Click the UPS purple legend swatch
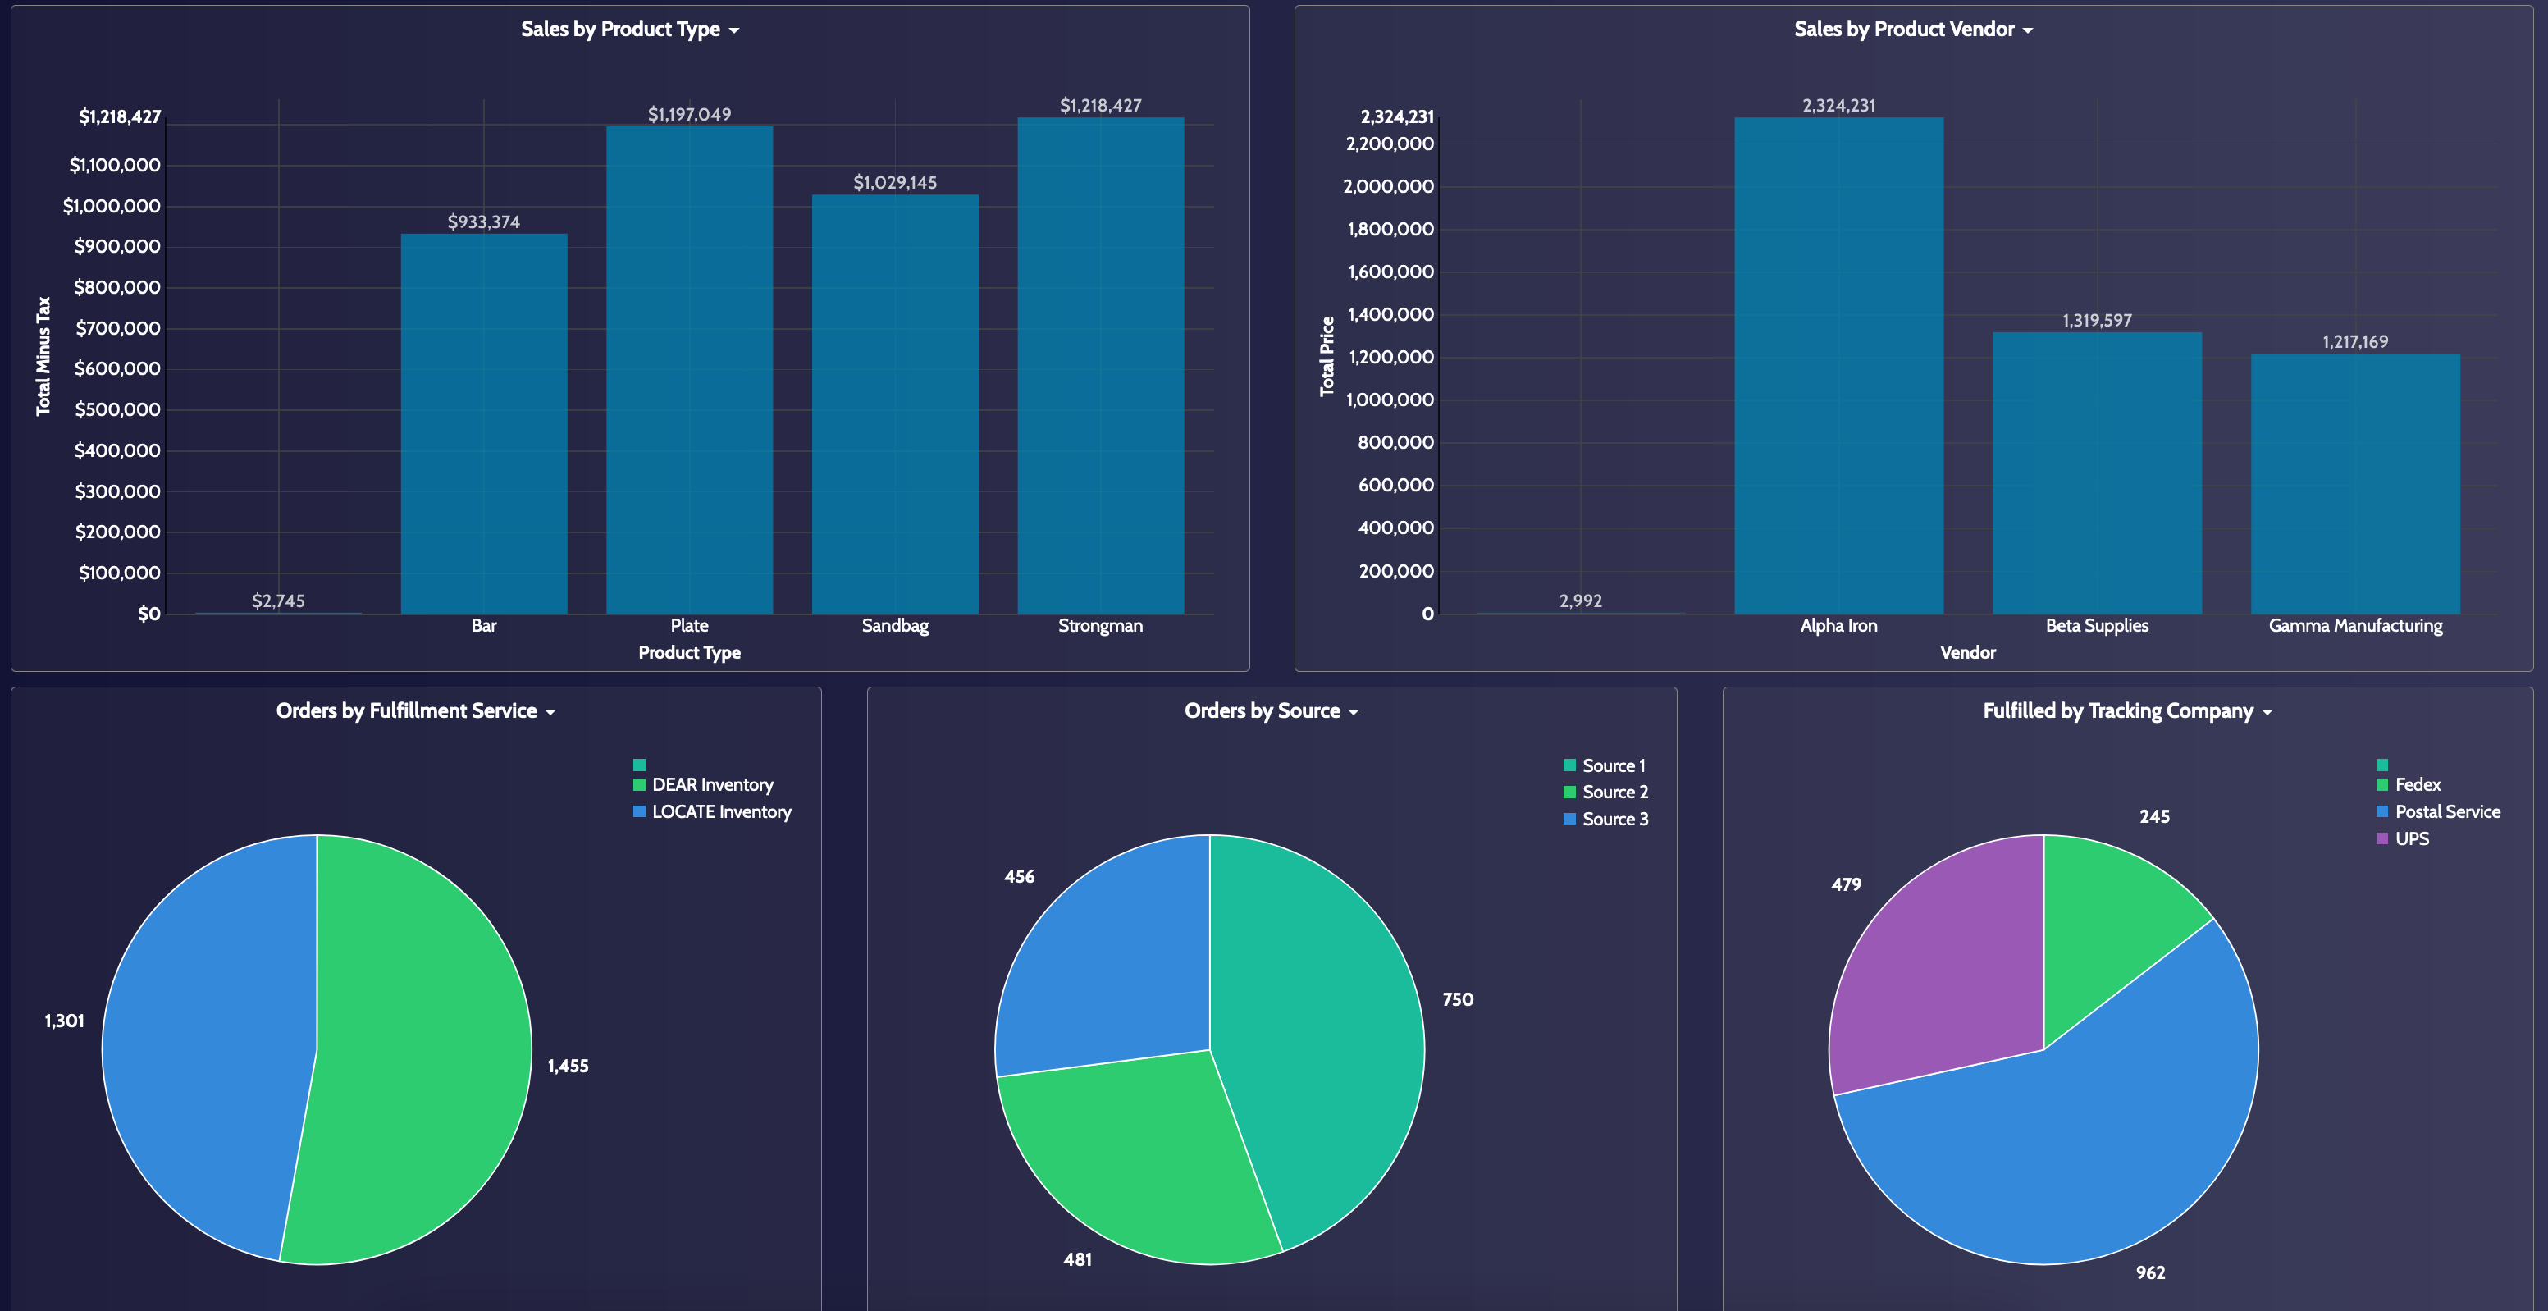Screen dimensions: 2548x1311 (2381, 839)
